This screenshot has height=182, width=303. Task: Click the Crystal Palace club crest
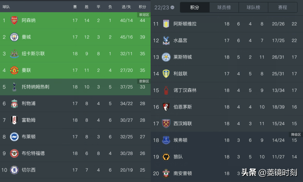(x=166, y=41)
